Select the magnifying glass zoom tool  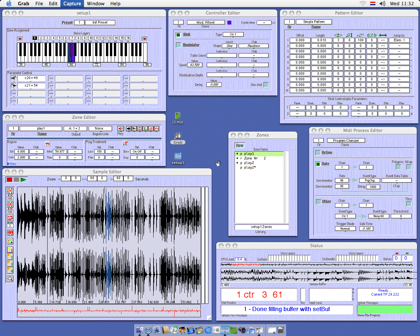point(10,279)
